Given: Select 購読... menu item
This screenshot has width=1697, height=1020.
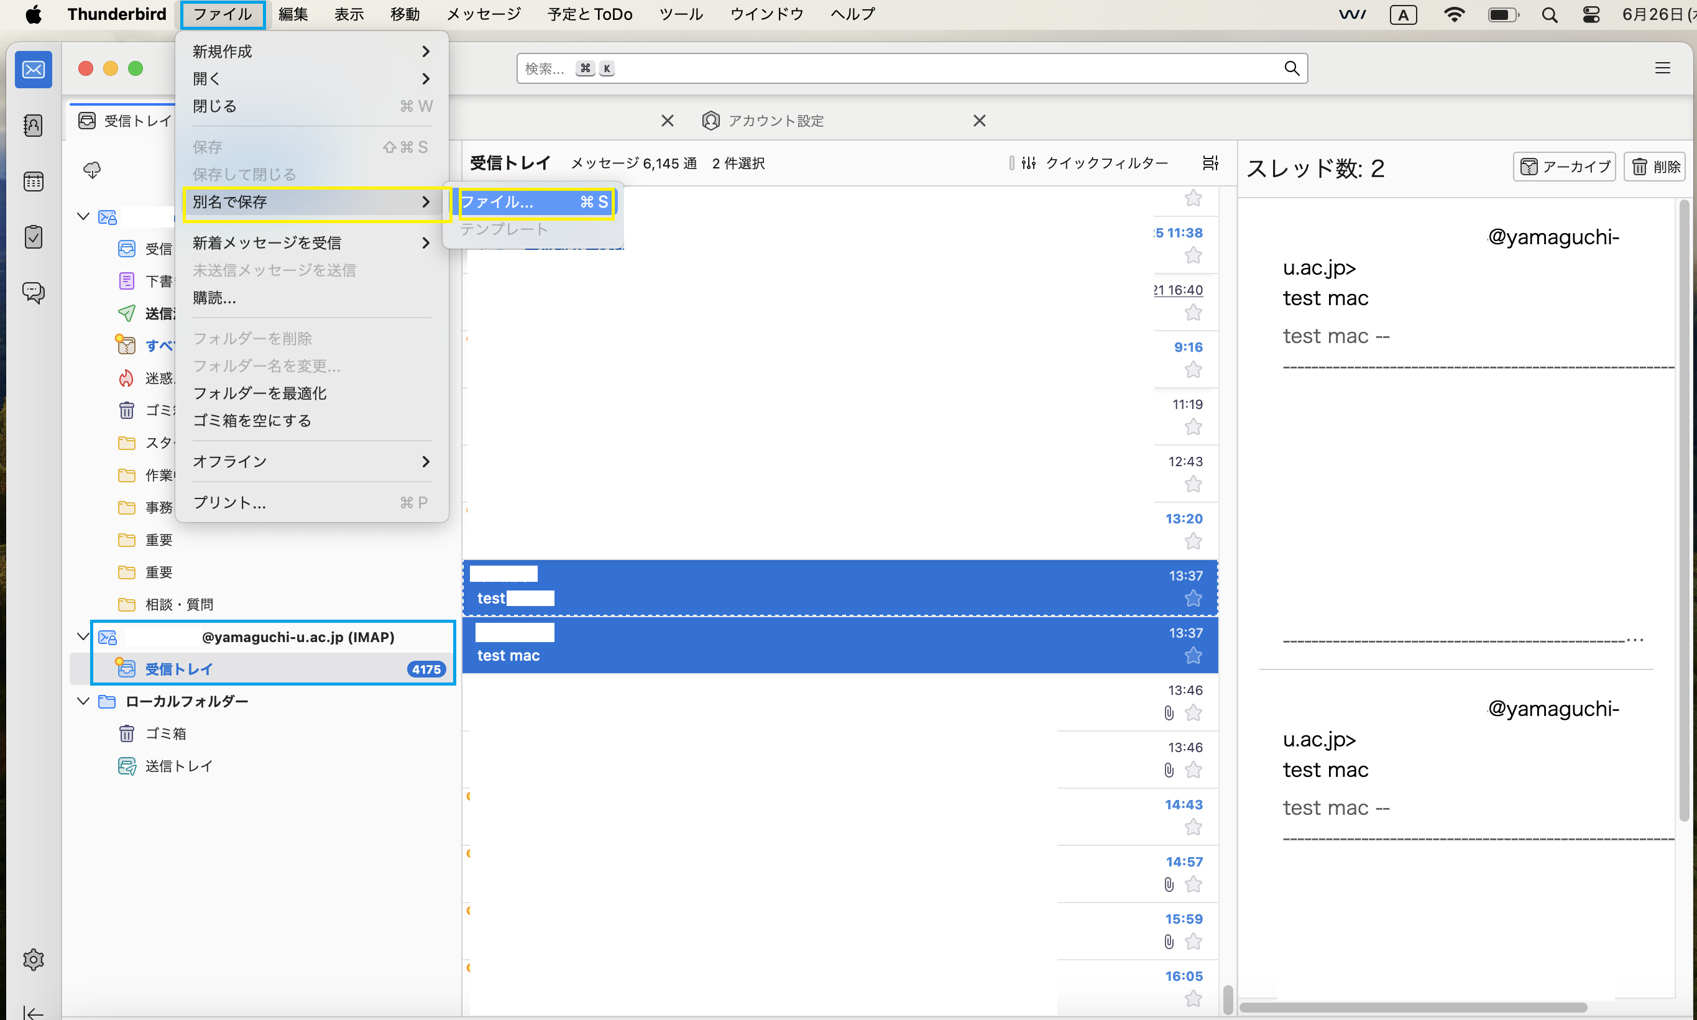Looking at the screenshot, I should pyautogui.click(x=311, y=298).
